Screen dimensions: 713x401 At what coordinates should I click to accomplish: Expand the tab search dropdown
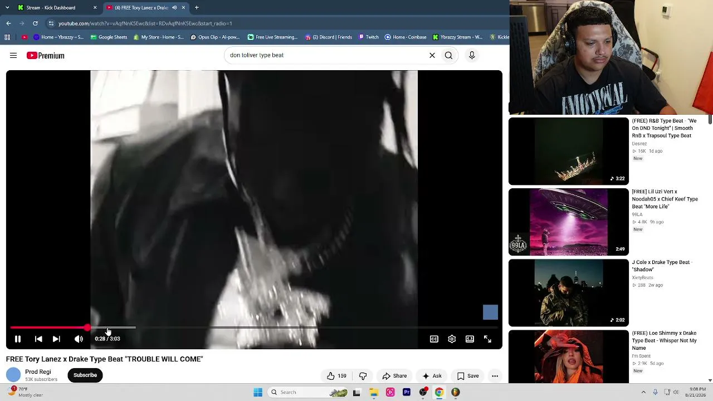[7, 8]
